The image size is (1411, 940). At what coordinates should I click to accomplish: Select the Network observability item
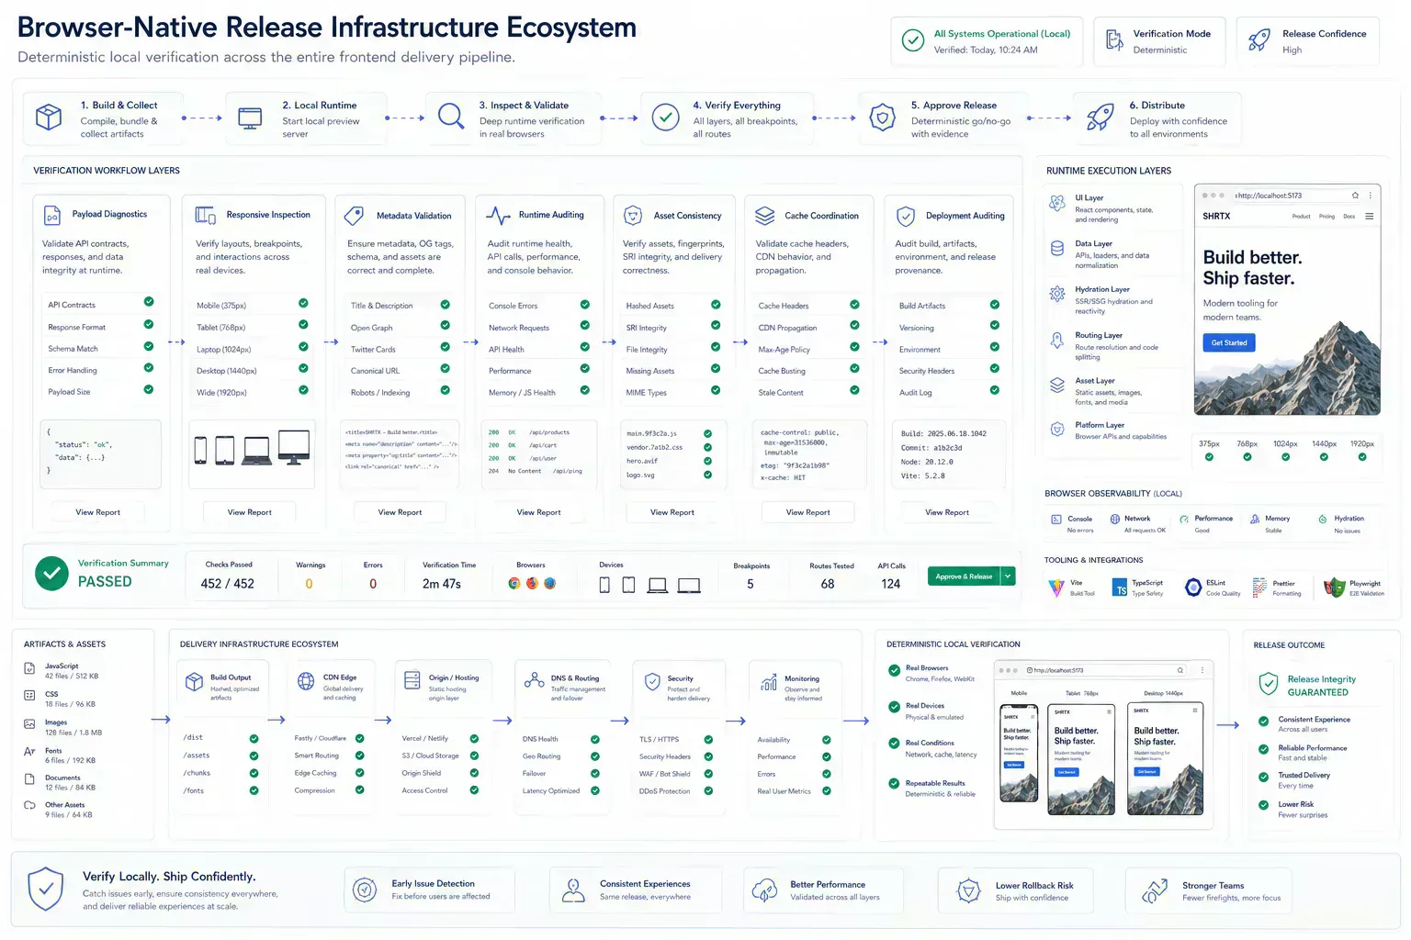click(x=1137, y=524)
